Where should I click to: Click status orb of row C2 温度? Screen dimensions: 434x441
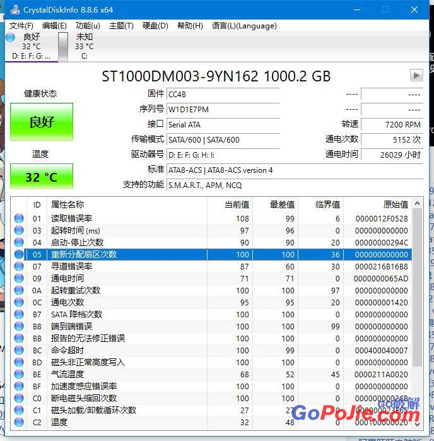(x=19, y=422)
